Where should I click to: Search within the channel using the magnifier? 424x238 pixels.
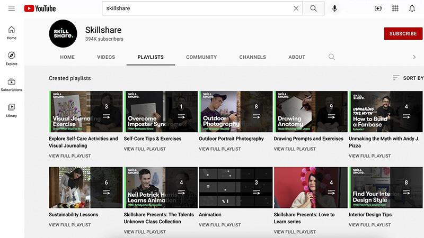pyautogui.click(x=332, y=57)
